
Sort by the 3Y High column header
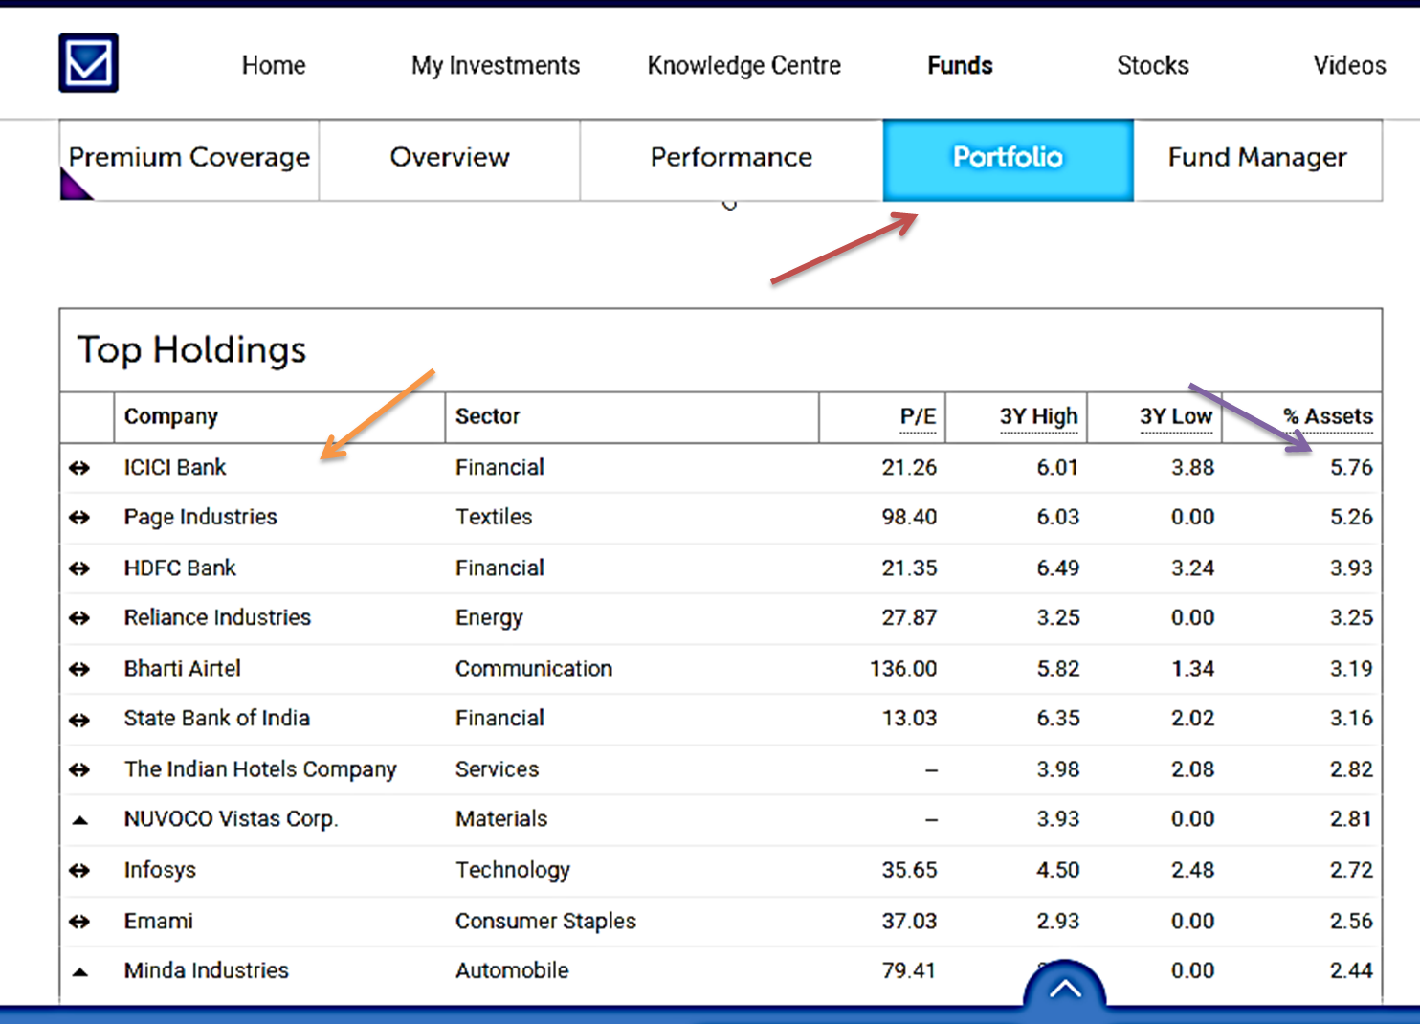tap(1038, 416)
